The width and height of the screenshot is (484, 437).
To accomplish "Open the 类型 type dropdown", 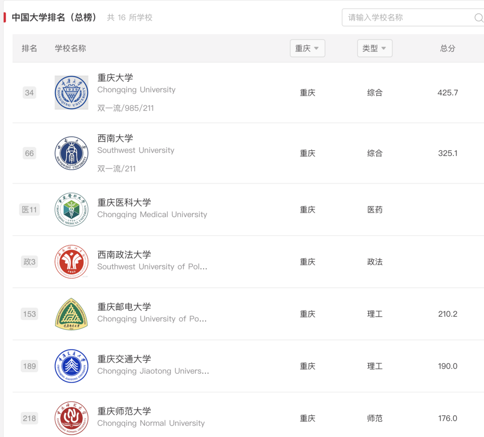I will [x=375, y=48].
